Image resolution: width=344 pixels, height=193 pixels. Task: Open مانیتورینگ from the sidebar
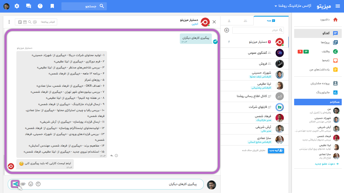pyautogui.click(x=318, y=92)
